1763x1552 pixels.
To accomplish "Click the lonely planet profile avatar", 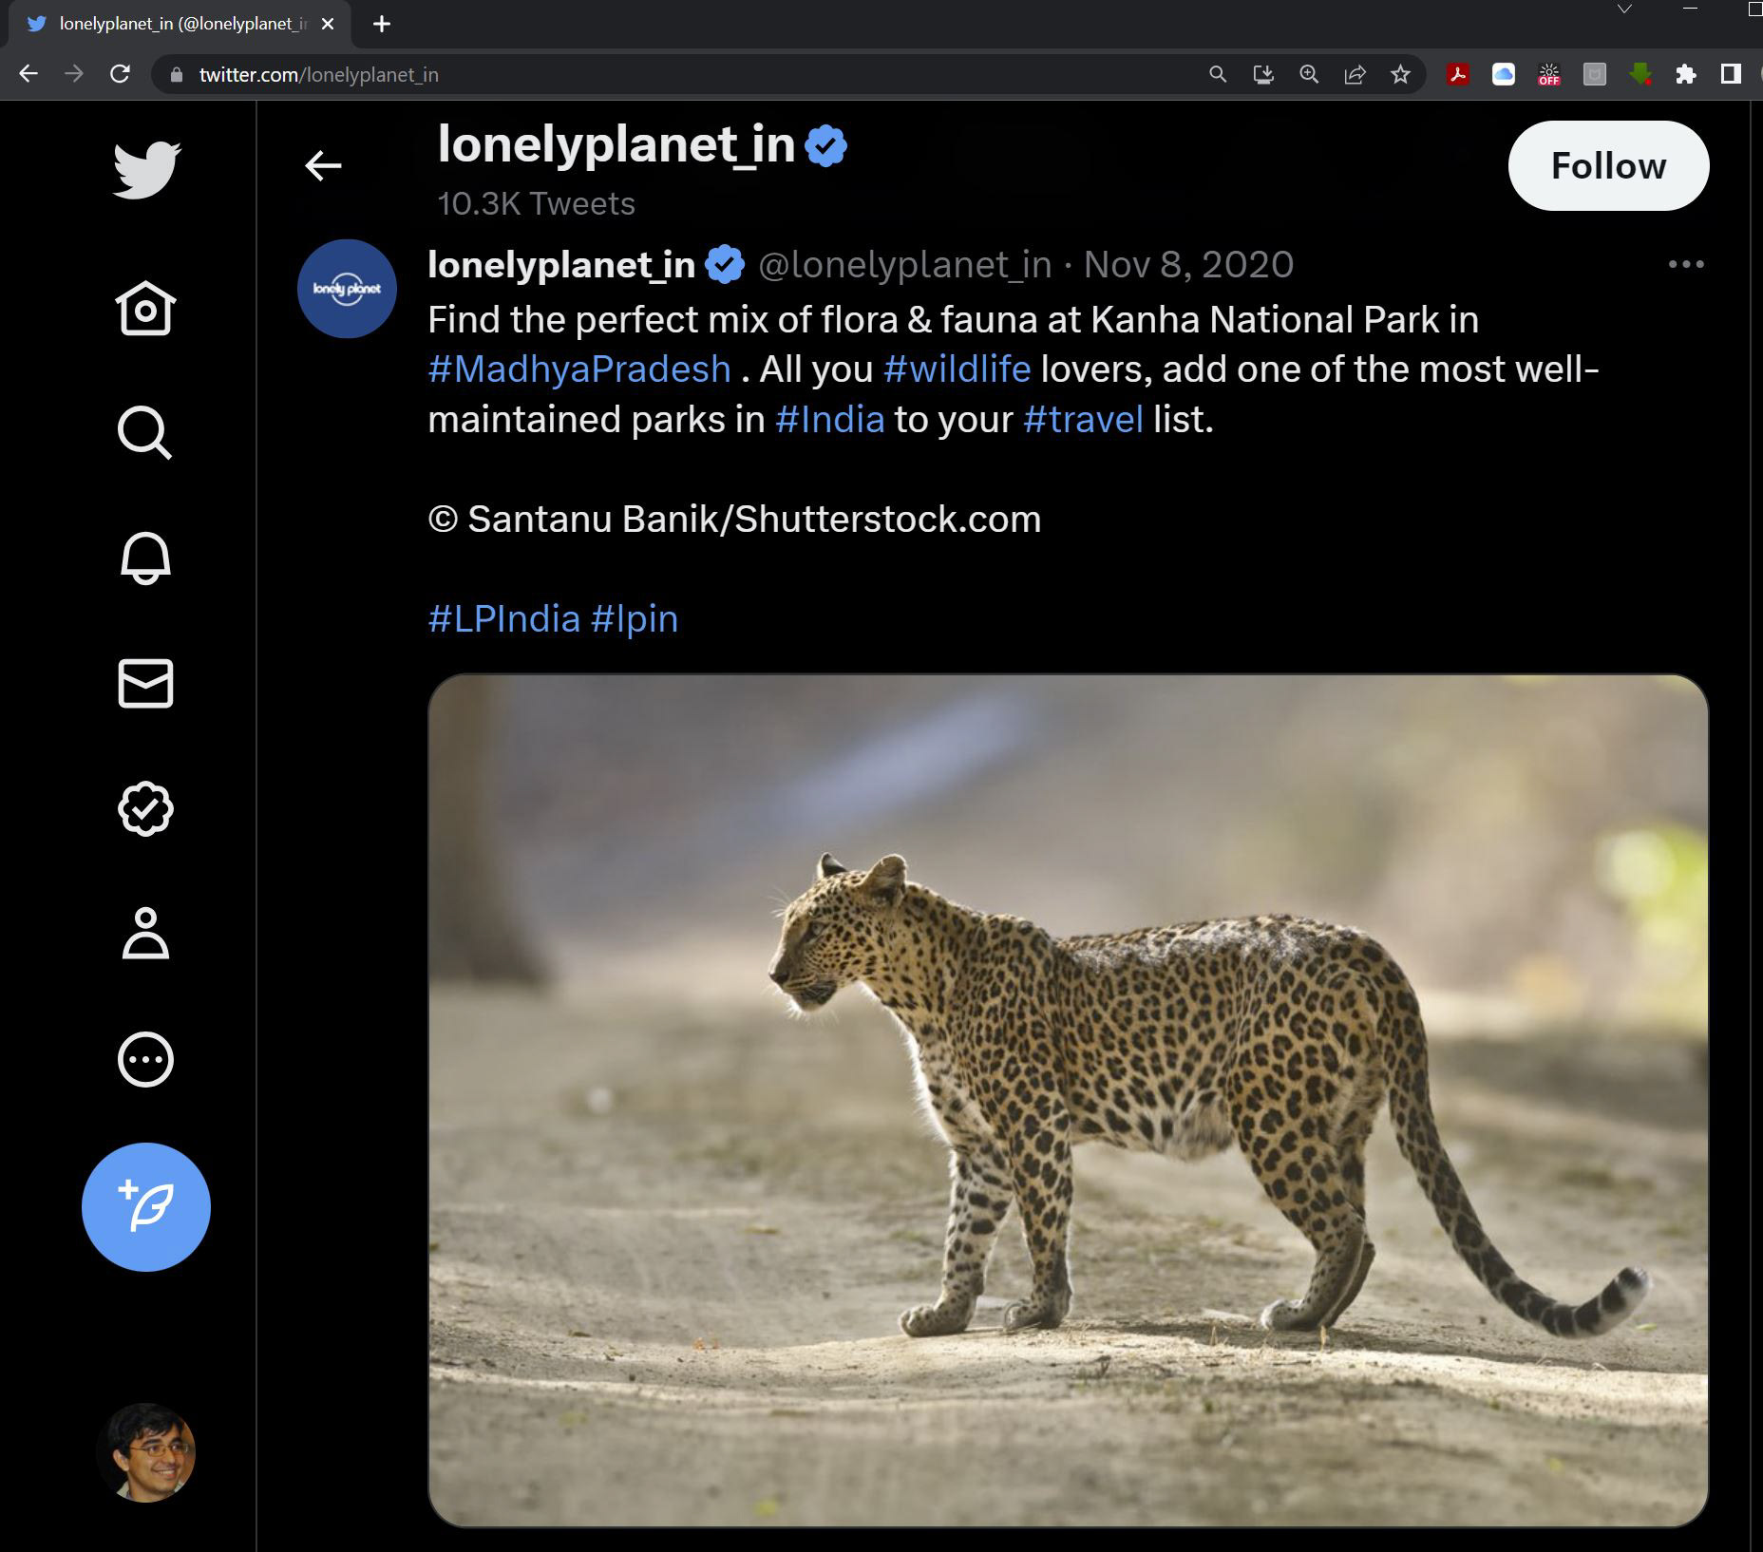I will [347, 289].
